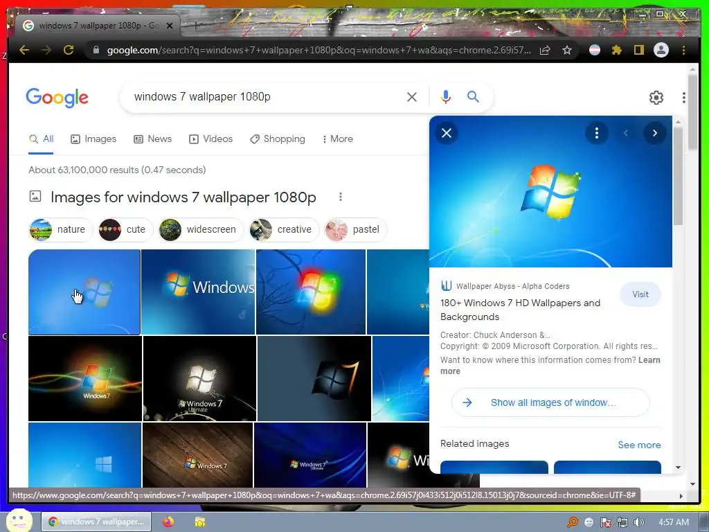Click the flag alert tray icon
The height and width of the screenshot is (532, 709).
[605, 522]
